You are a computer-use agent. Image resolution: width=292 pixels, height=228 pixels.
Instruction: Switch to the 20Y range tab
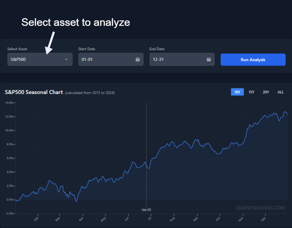click(x=266, y=92)
